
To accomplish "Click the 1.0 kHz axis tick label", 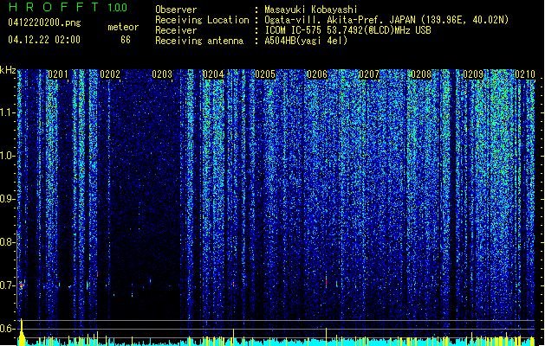I will click(x=8, y=156).
